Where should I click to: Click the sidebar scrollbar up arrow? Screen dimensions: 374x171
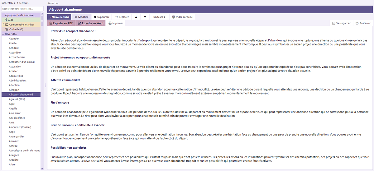[x=42, y=14]
